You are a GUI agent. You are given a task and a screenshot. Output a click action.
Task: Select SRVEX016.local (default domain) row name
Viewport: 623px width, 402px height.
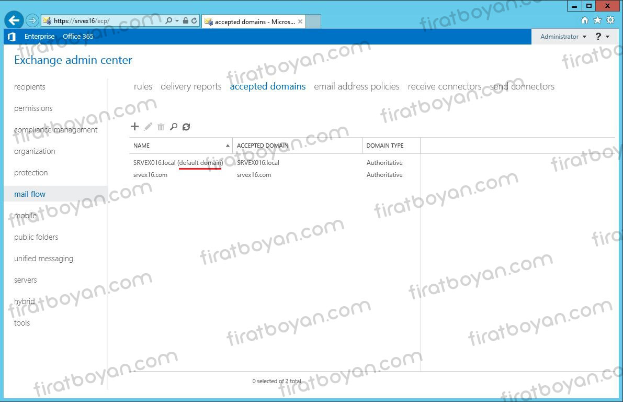178,163
